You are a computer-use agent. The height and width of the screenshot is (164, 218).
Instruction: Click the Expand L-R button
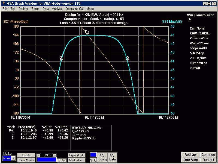pos(77,155)
